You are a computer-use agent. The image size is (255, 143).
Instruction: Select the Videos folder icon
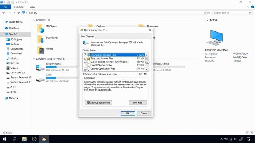pos(41,50)
